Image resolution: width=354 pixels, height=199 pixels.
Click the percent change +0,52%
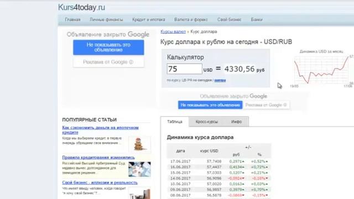tap(259, 161)
